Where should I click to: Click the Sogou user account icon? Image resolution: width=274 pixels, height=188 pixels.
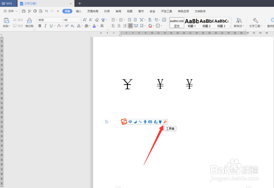156,122
